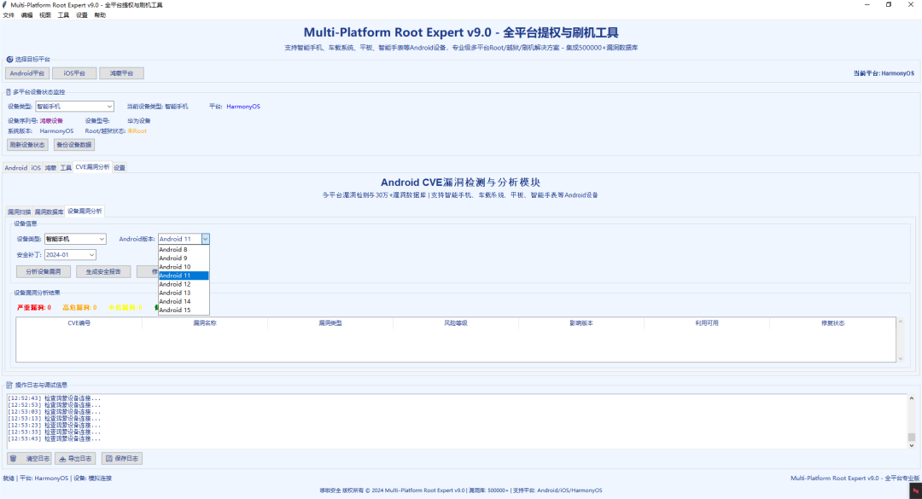Click the 漏洞类型 column header
The image size is (922, 499).
click(x=330, y=323)
